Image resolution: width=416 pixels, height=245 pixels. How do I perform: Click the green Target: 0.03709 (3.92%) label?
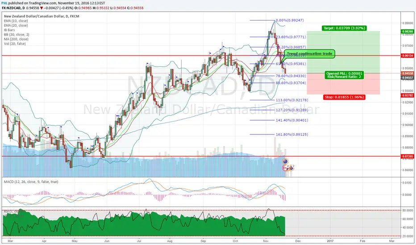pyautogui.click(x=344, y=28)
